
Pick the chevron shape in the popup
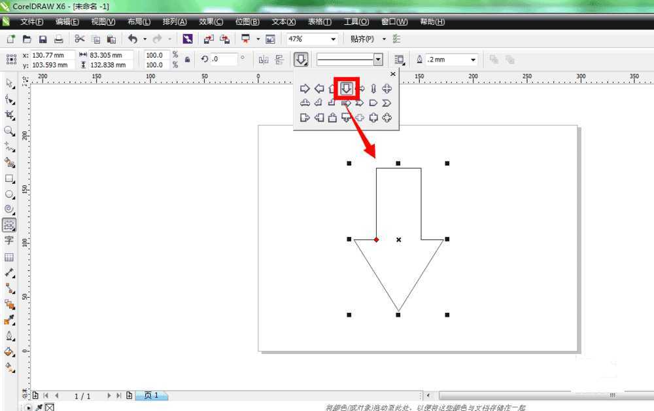pyautogui.click(x=387, y=103)
